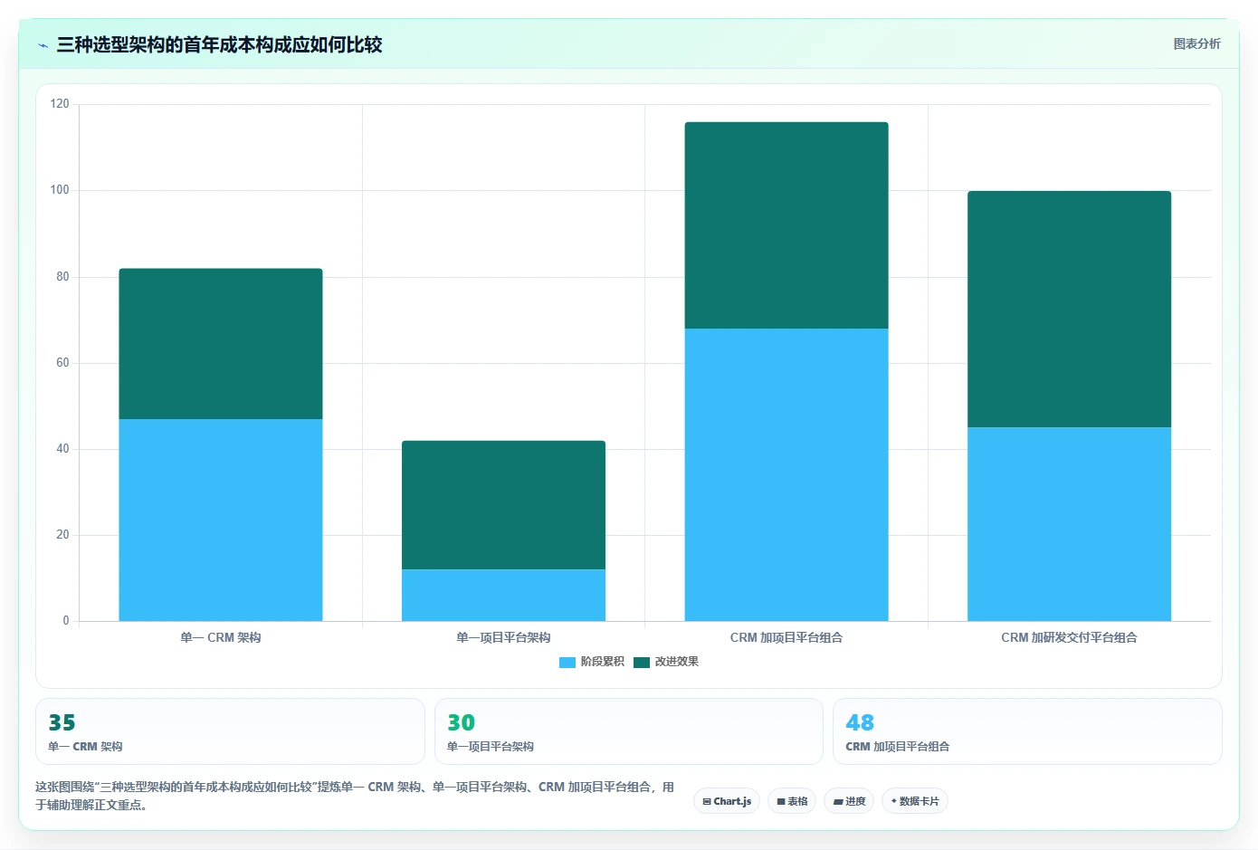Click the x-axis label CRM 加研发交付平台组合
Viewport: 1258px width, 850px height.
pos(1069,638)
